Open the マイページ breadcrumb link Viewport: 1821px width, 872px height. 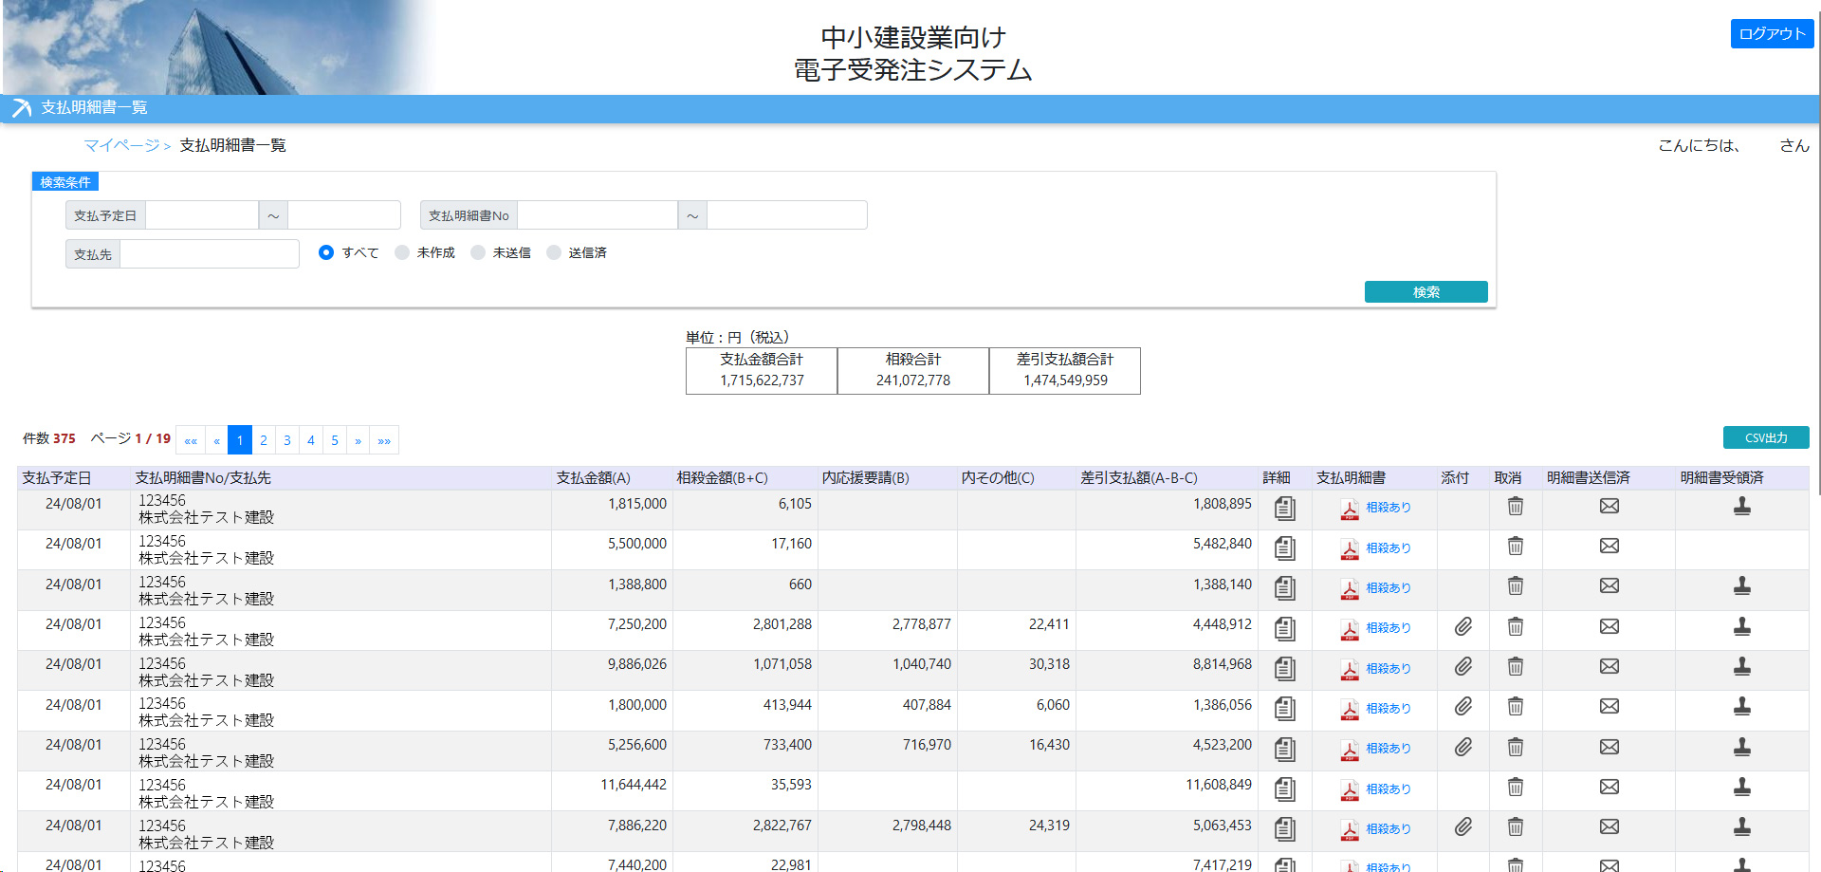121,145
